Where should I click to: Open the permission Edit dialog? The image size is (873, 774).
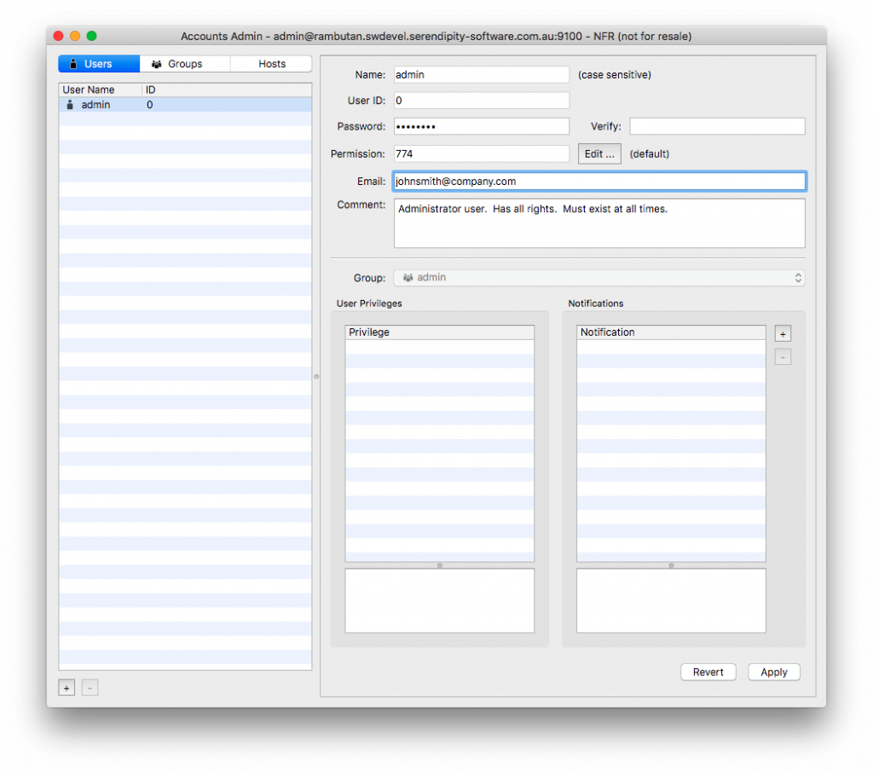(x=599, y=153)
